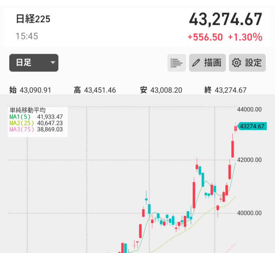
Task: Select the MA1(5) legend entry
Action: 36,117
